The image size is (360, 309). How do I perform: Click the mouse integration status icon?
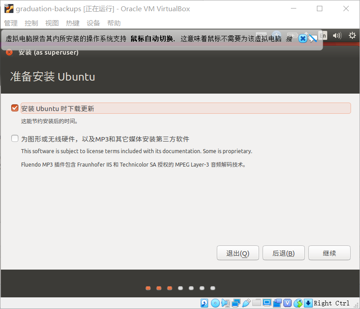tap(298, 303)
